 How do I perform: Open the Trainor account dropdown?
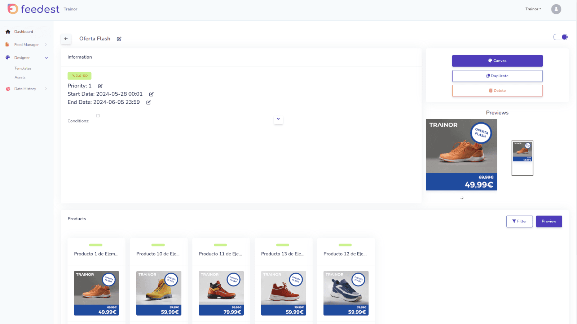(x=533, y=9)
